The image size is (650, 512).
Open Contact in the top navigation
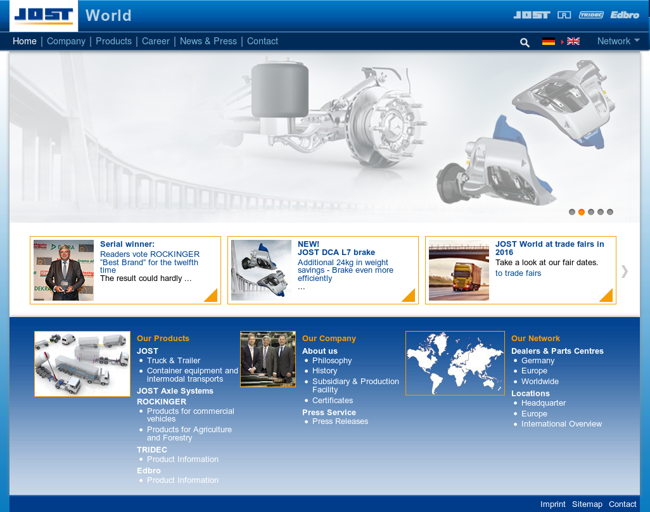[x=262, y=41]
